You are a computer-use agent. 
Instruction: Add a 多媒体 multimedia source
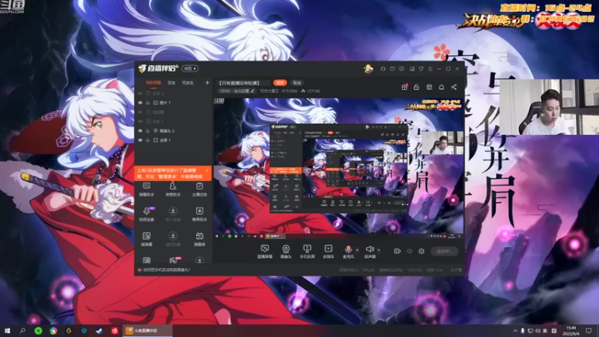click(x=329, y=252)
